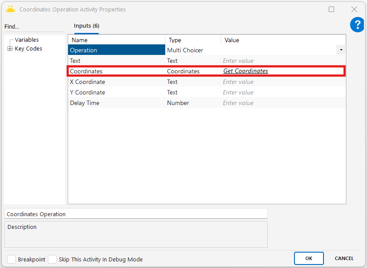
Task: Enable the Breakpoint checkbox
Action: (11, 259)
